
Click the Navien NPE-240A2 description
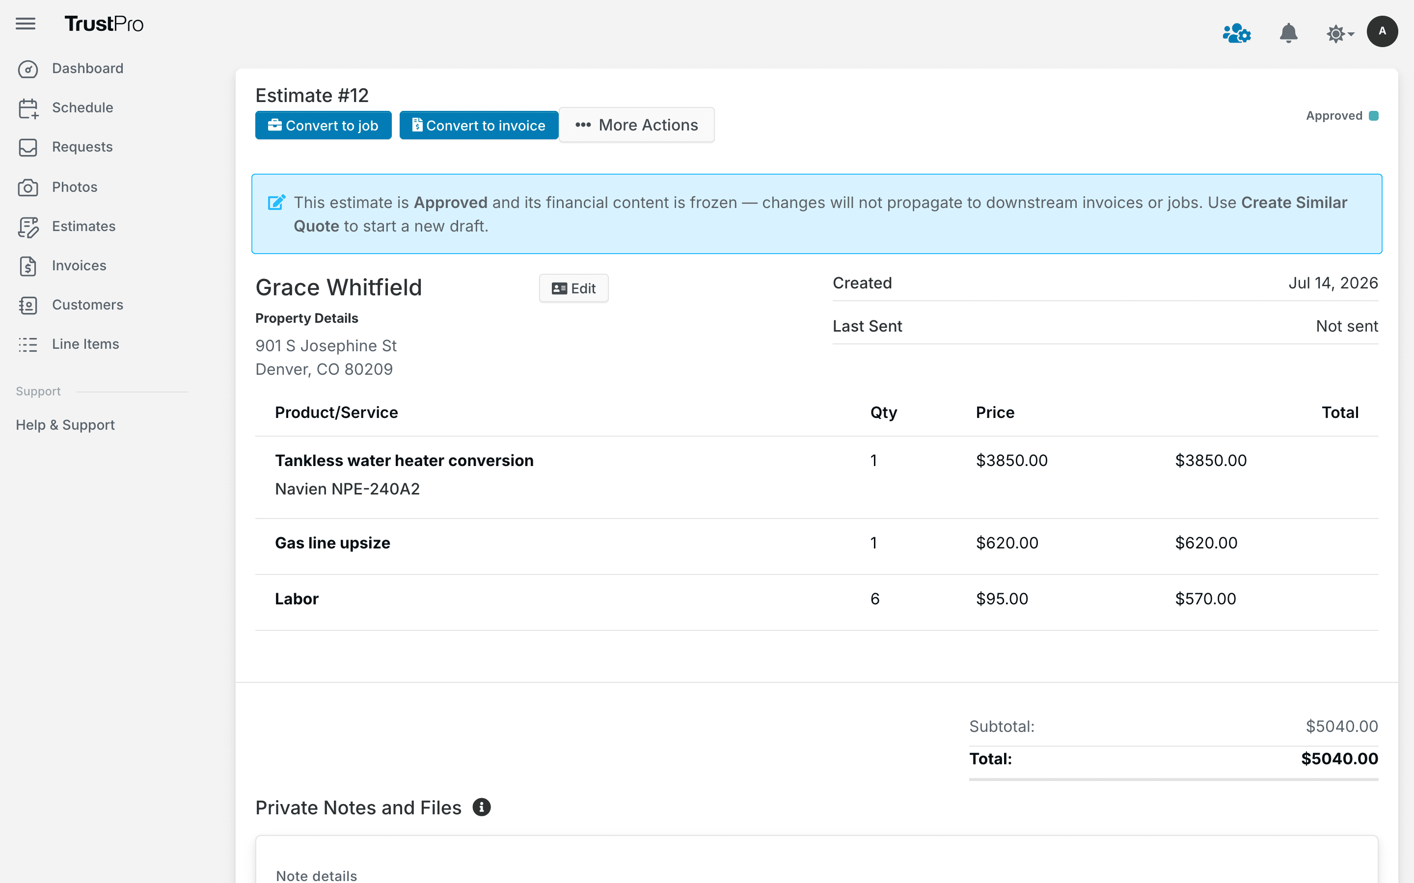[347, 489]
